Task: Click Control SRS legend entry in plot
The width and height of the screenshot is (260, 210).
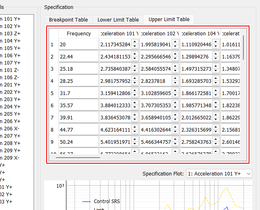Action: (x=101, y=201)
